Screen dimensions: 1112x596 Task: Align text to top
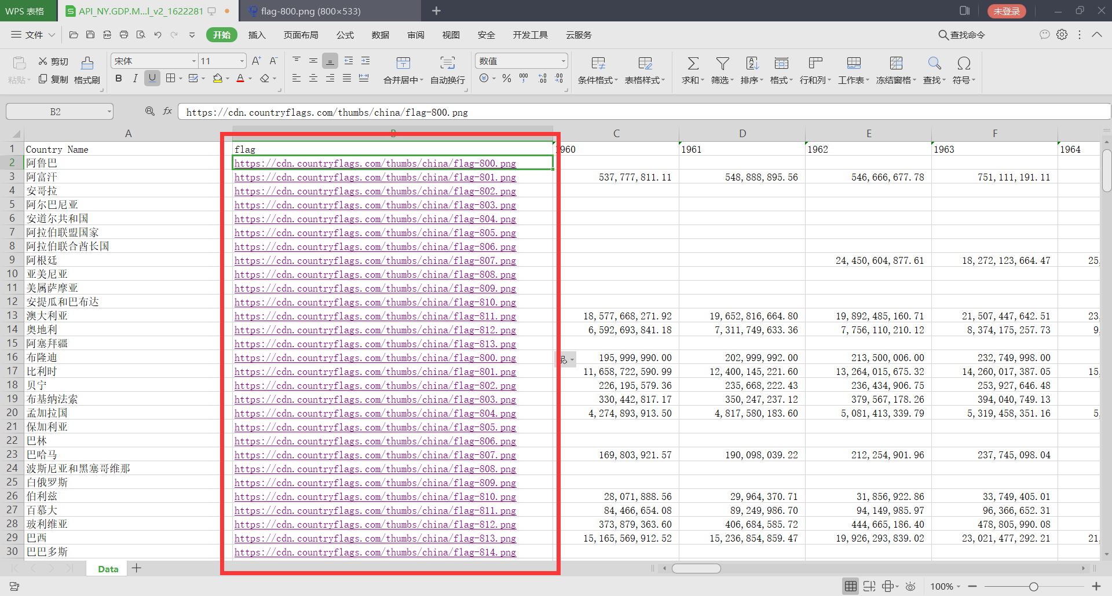tap(297, 60)
